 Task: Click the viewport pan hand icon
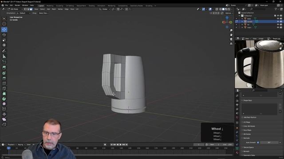coord(231,34)
